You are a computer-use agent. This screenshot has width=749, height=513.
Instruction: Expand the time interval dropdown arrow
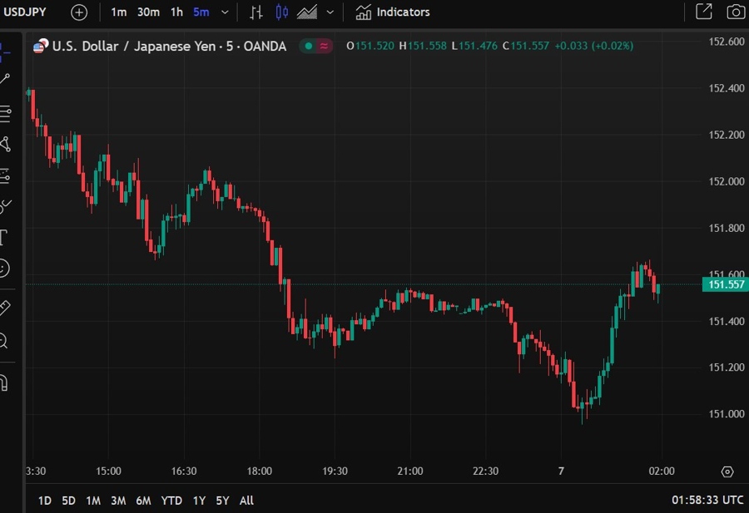click(225, 12)
